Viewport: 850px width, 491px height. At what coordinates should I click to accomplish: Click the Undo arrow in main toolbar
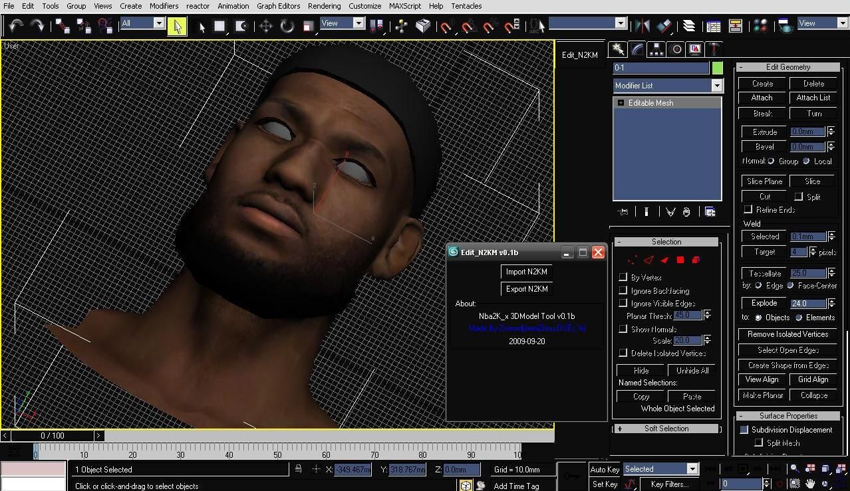(16, 25)
